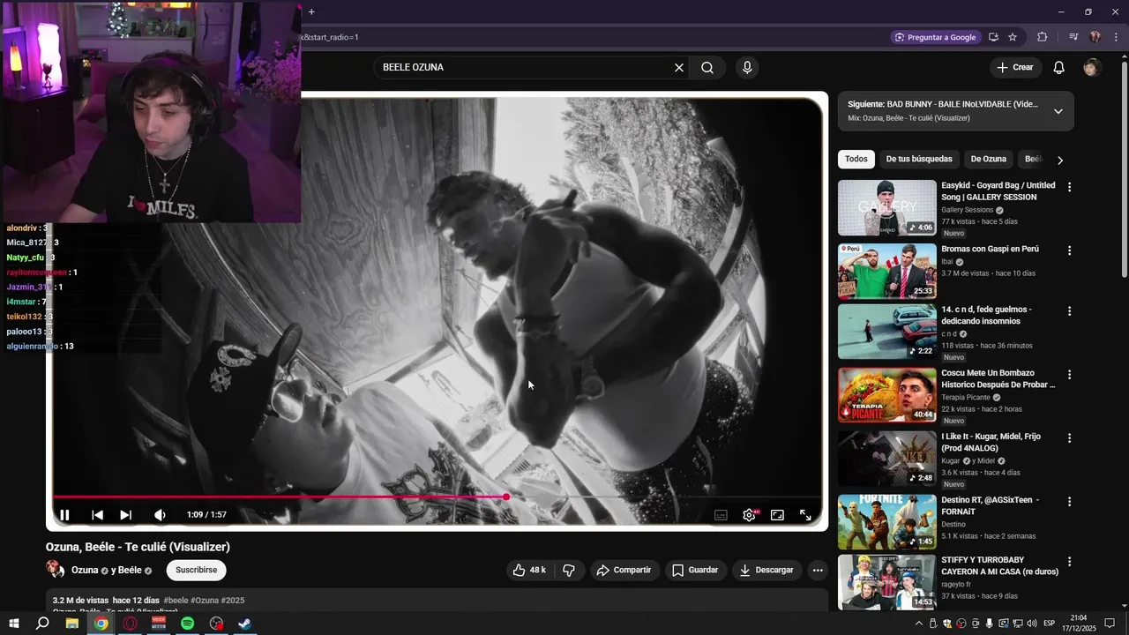The image size is (1129, 635).
Task: Start voice search with the microphone icon
Action: [x=747, y=67]
